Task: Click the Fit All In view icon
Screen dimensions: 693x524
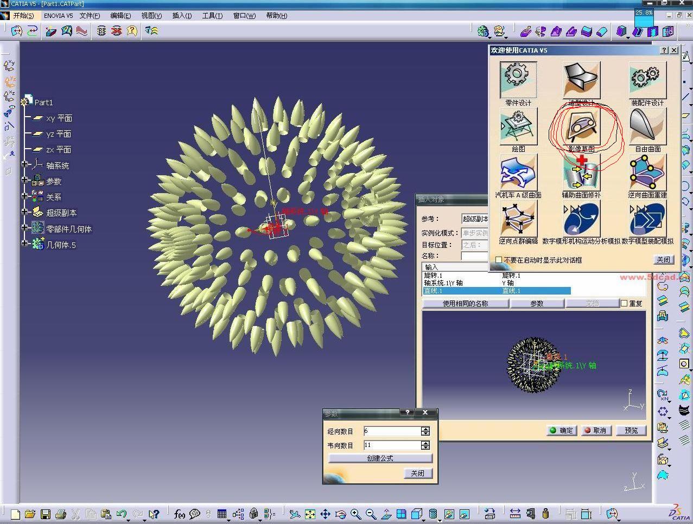Action: click(310, 514)
